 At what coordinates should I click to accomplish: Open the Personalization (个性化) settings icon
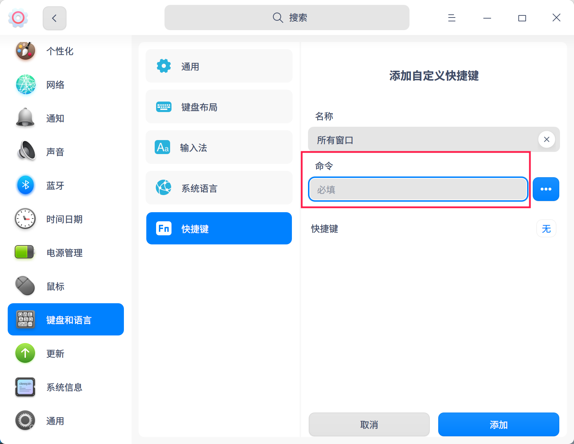click(x=26, y=51)
